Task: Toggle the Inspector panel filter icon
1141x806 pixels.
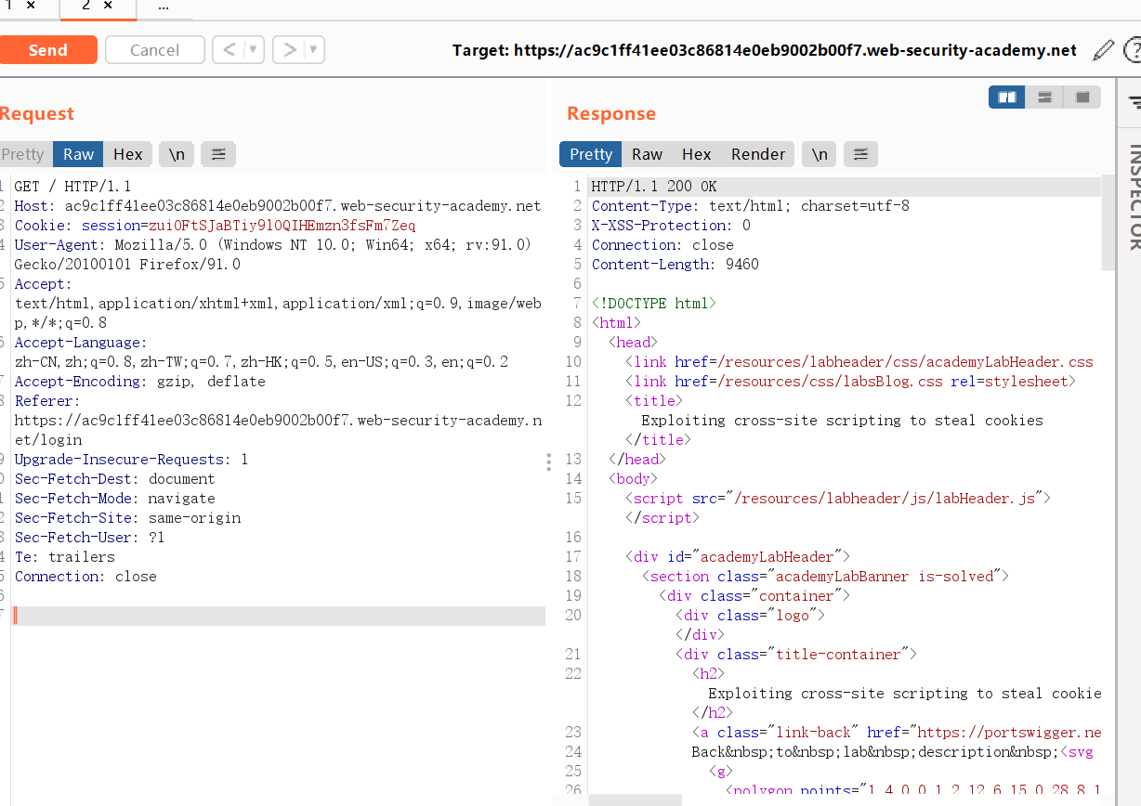Action: [x=1134, y=101]
